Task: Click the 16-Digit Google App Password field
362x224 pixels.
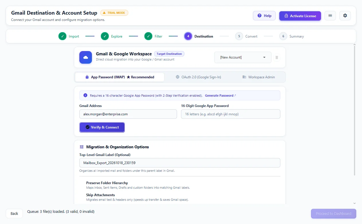Action: pos(231,114)
